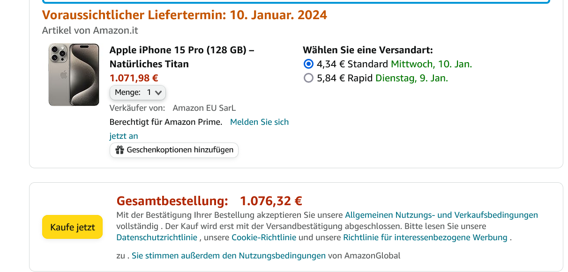Viewport: 568px width, 272px height.
Task: Click the Amazon EU SarL seller name
Action: coord(204,108)
